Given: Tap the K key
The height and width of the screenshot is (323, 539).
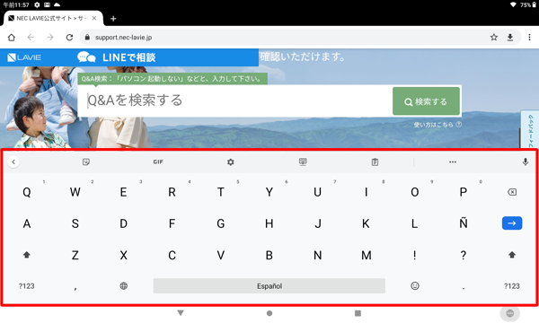Looking at the screenshot, I should [x=367, y=223].
